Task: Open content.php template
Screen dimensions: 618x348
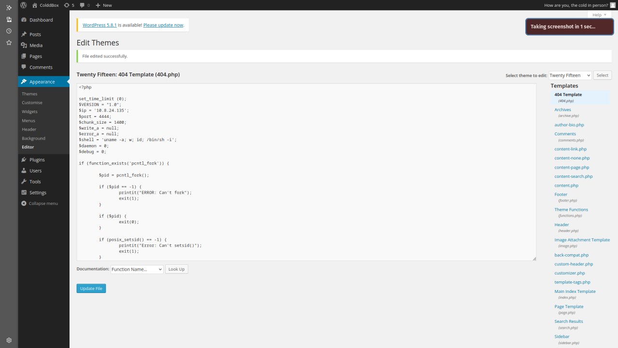Action: click(x=566, y=186)
